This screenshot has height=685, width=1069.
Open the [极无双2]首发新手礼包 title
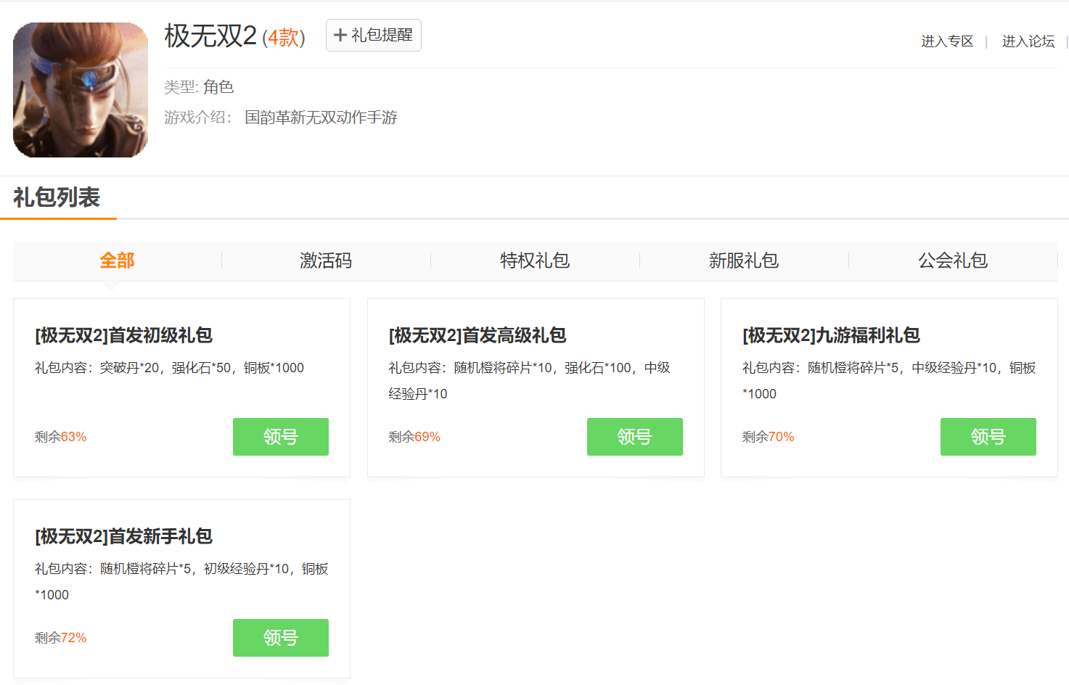123,536
